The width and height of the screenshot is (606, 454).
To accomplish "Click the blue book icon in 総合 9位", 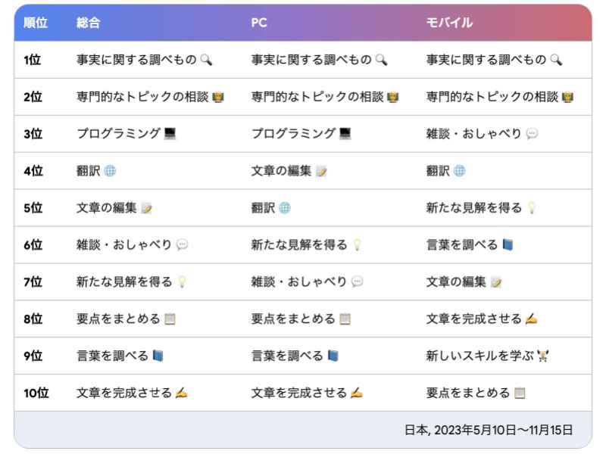I will (158, 356).
